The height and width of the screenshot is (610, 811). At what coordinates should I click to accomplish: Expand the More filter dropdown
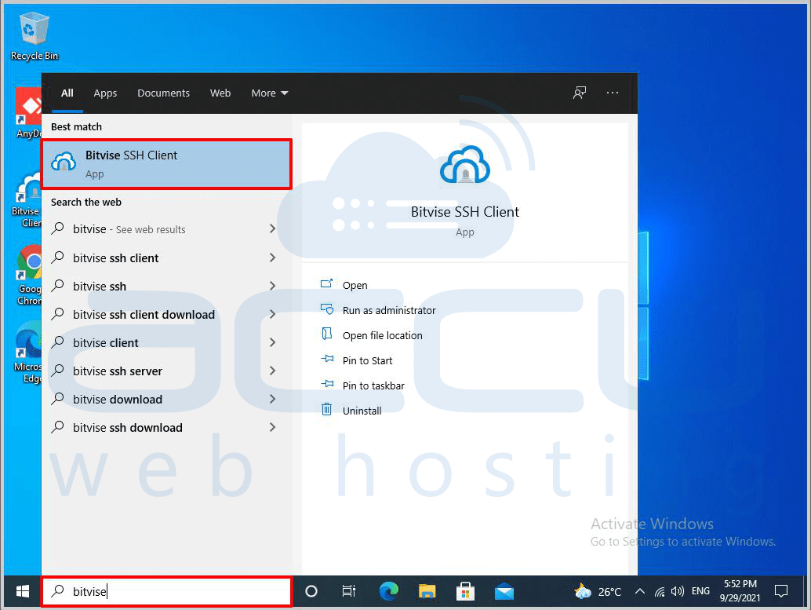[x=270, y=93]
